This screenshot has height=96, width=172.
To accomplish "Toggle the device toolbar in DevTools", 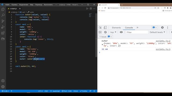I will coord(105,28).
